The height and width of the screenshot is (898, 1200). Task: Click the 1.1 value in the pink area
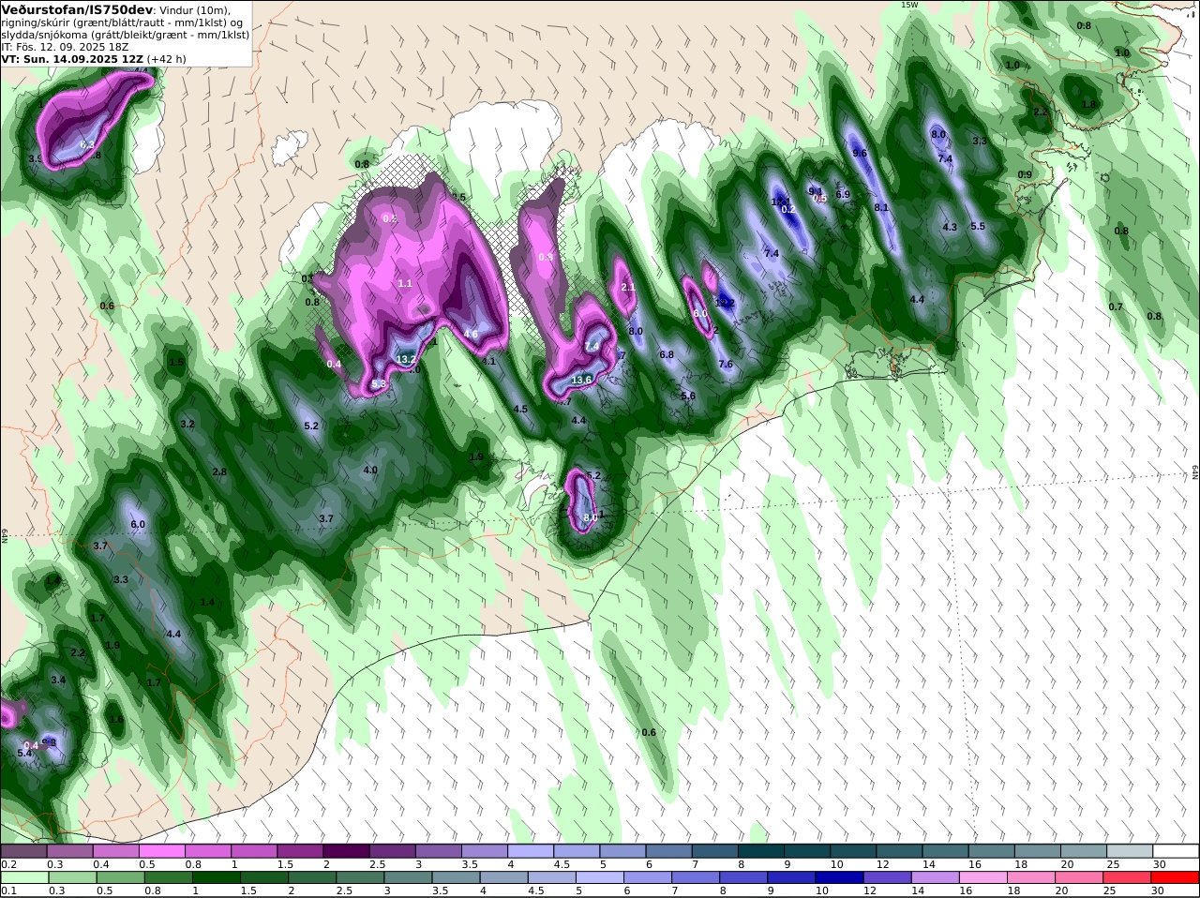coord(405,283)
